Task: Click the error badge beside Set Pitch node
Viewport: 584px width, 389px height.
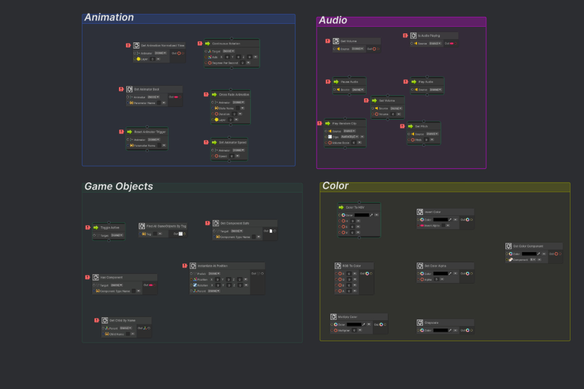Action: [402, 126]
